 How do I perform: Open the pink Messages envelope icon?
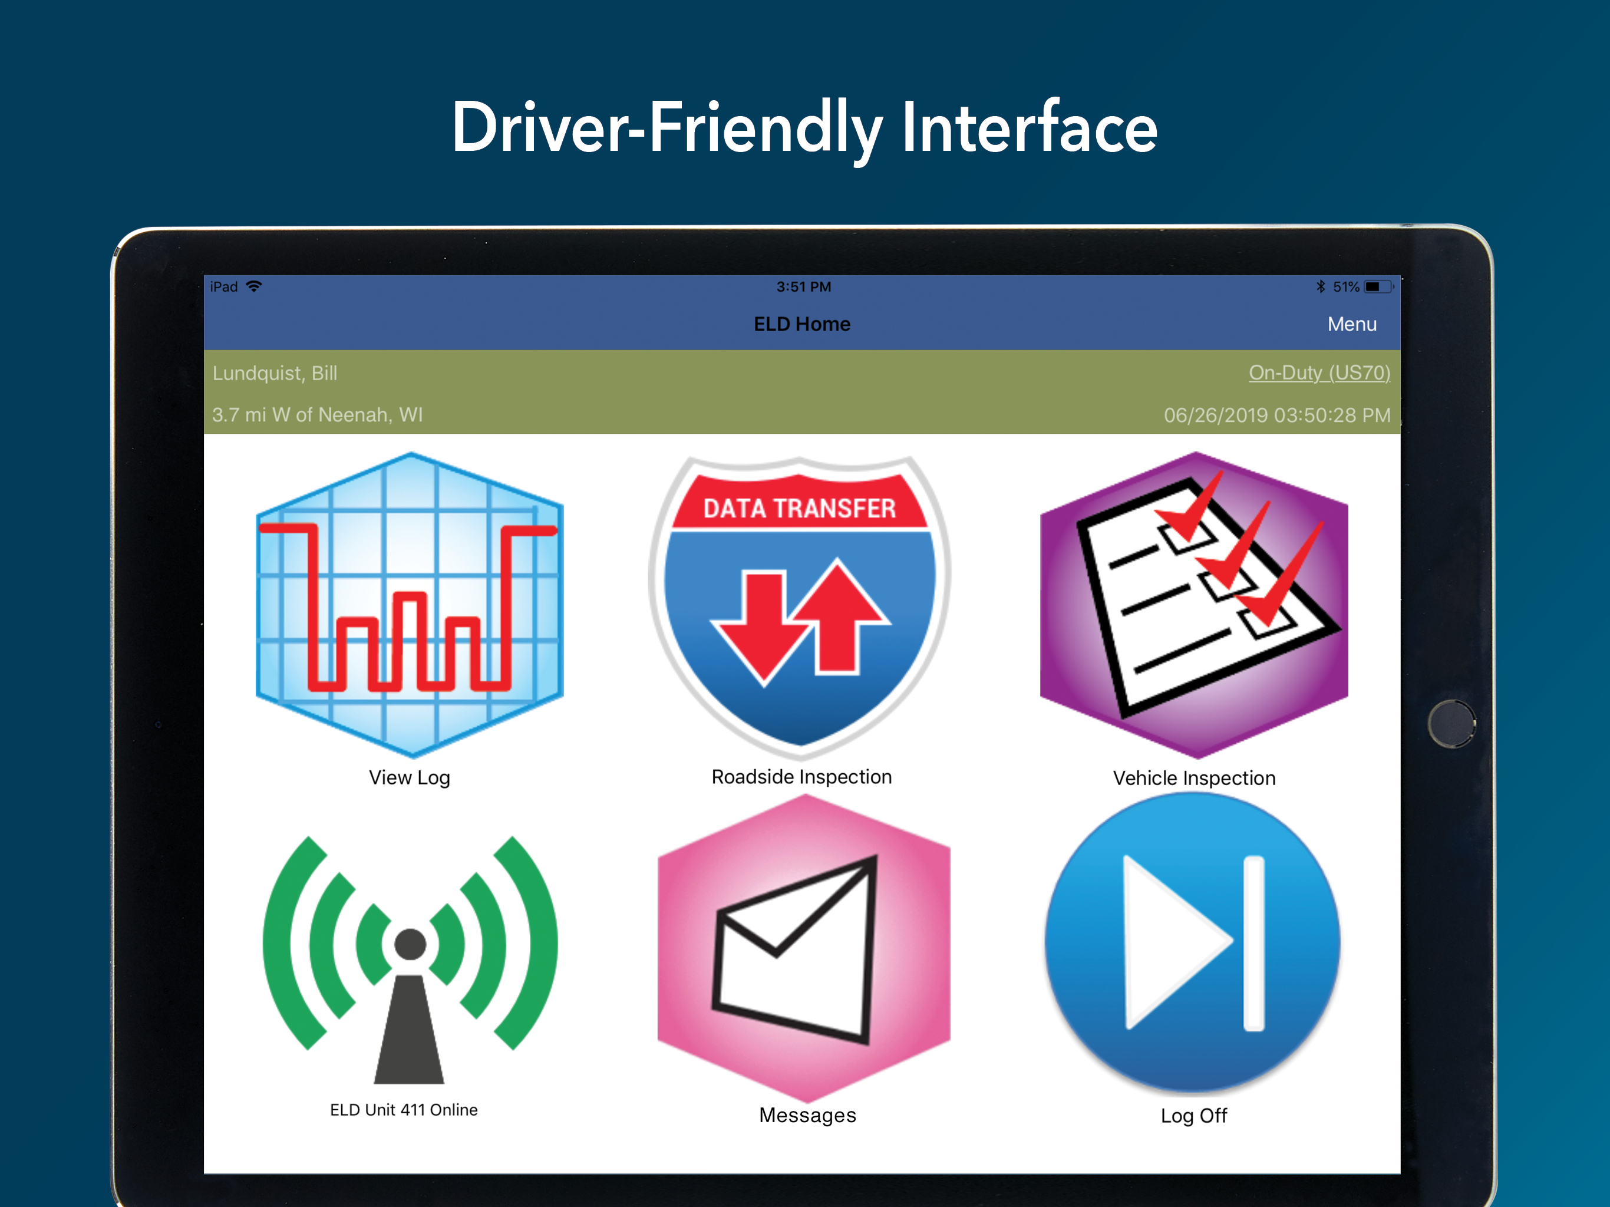tap(804, 948)
